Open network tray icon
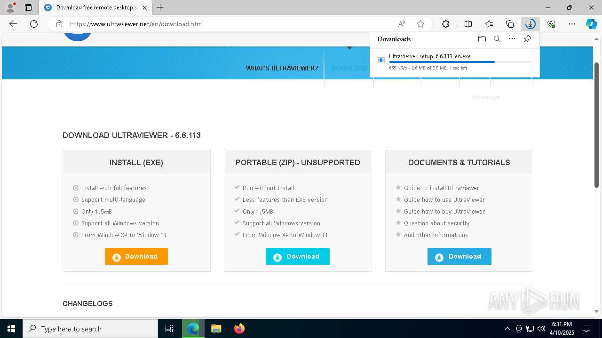Image resolution: width=602 pixels, height=338 pixels. 530,329
